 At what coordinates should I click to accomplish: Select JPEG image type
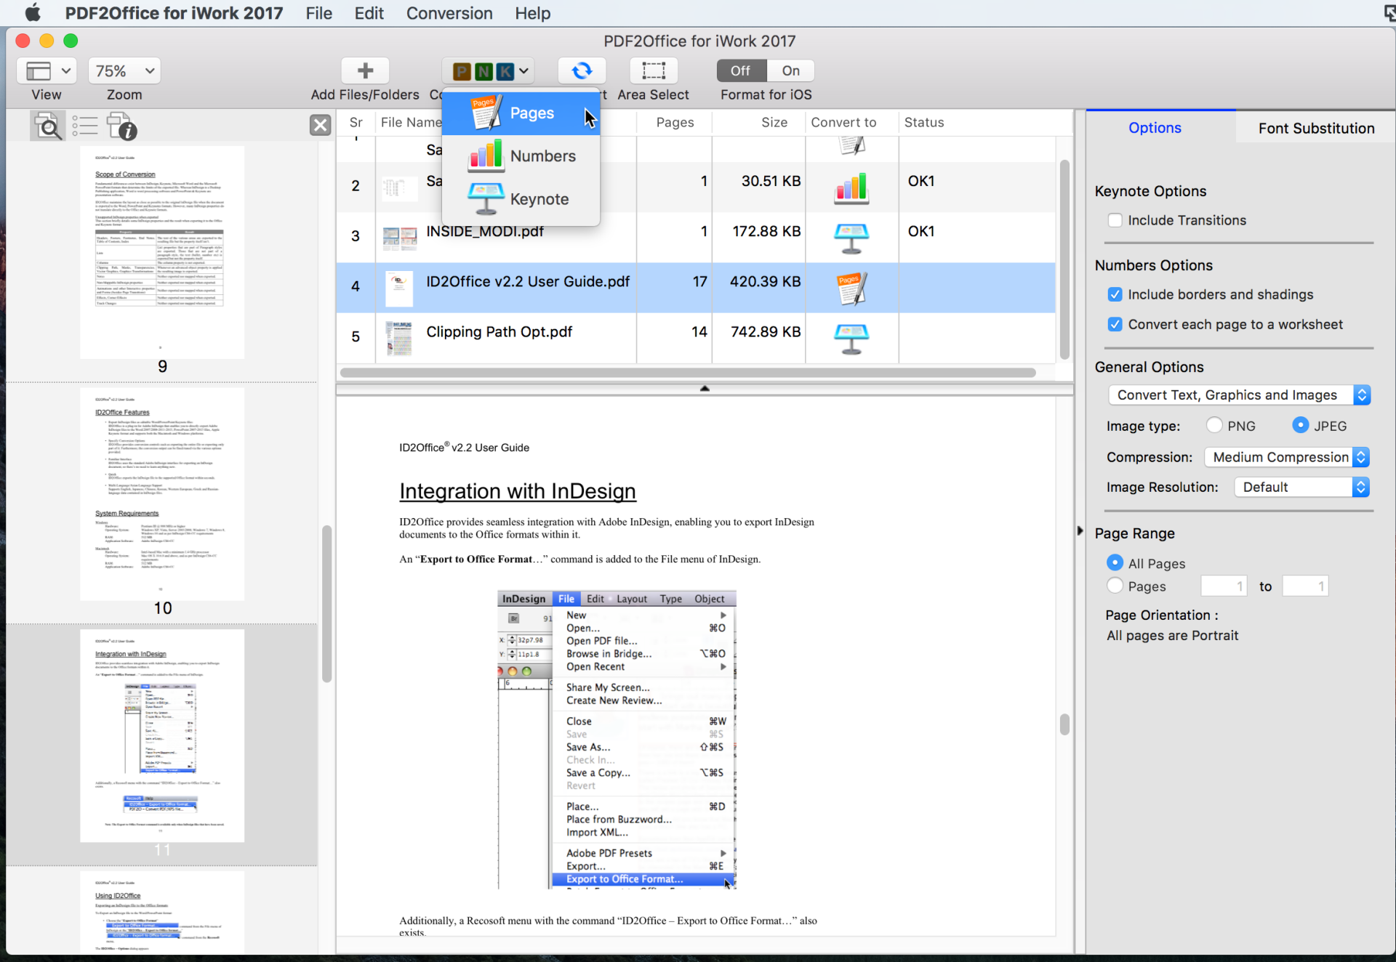click(1300, 425)
